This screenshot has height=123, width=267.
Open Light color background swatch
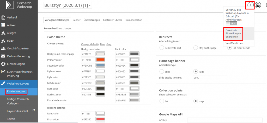(x=100, y=77)
